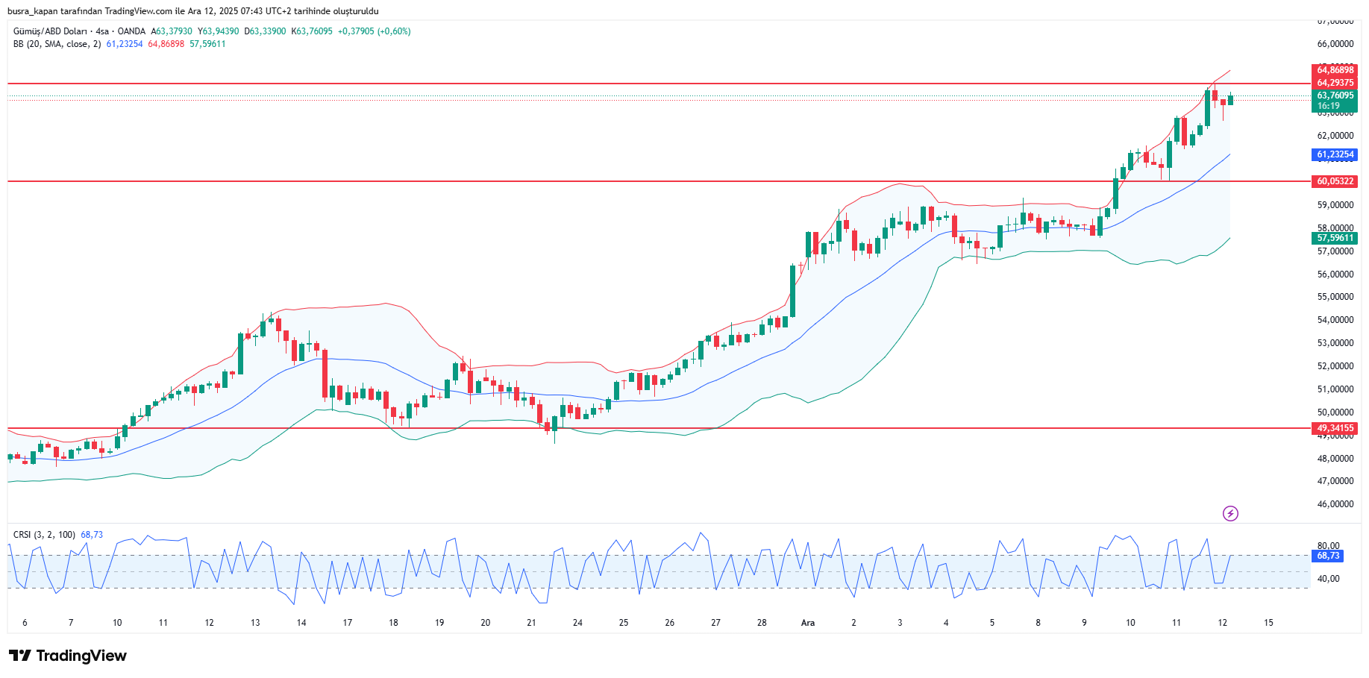Viewport: 1369px width, 678px height.
Task: Open the Gümüş/ABD Doları symbol title
Action: click(49, 31)
